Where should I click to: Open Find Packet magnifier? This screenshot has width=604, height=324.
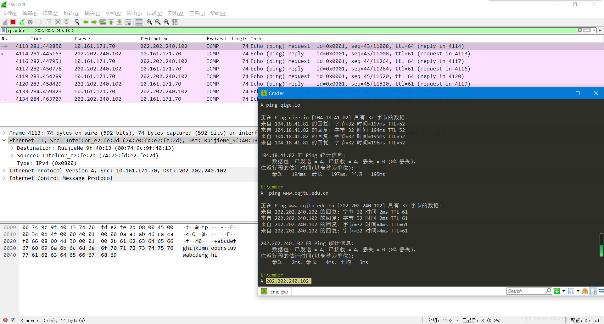click(x=77, y=22)
